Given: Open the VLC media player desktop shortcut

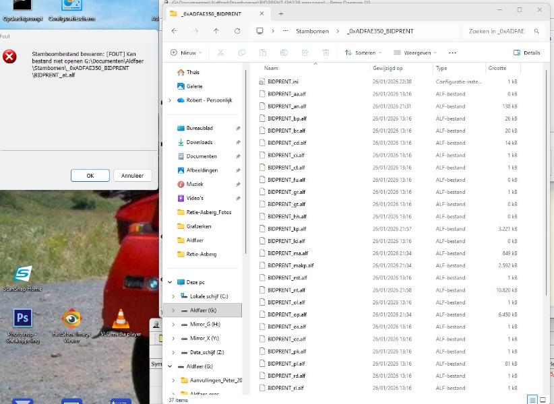Looking at the screenshot, I should 121,323.
